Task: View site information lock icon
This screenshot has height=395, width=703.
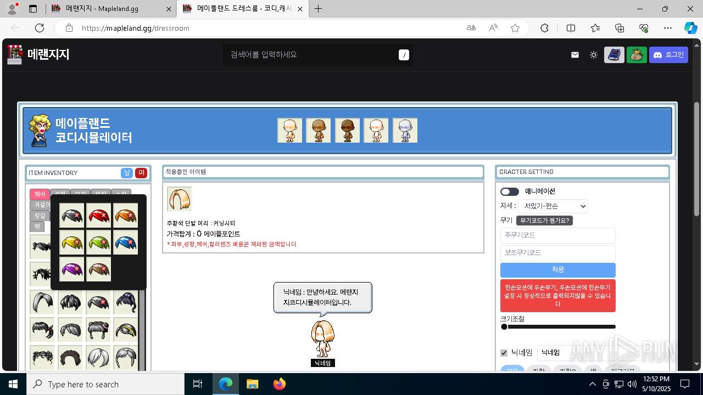Action: 69,28
